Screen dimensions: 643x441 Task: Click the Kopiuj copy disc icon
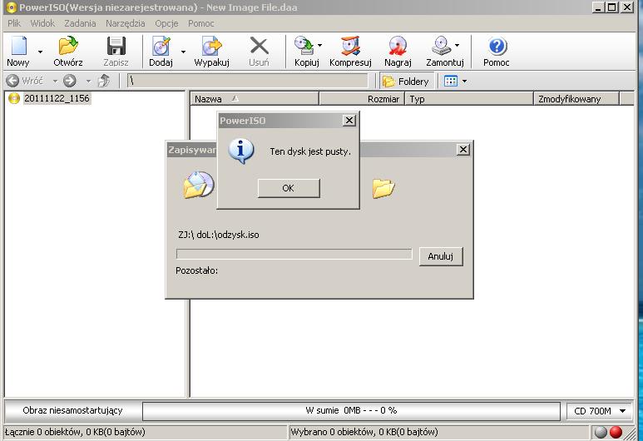[x=304, y=46]
